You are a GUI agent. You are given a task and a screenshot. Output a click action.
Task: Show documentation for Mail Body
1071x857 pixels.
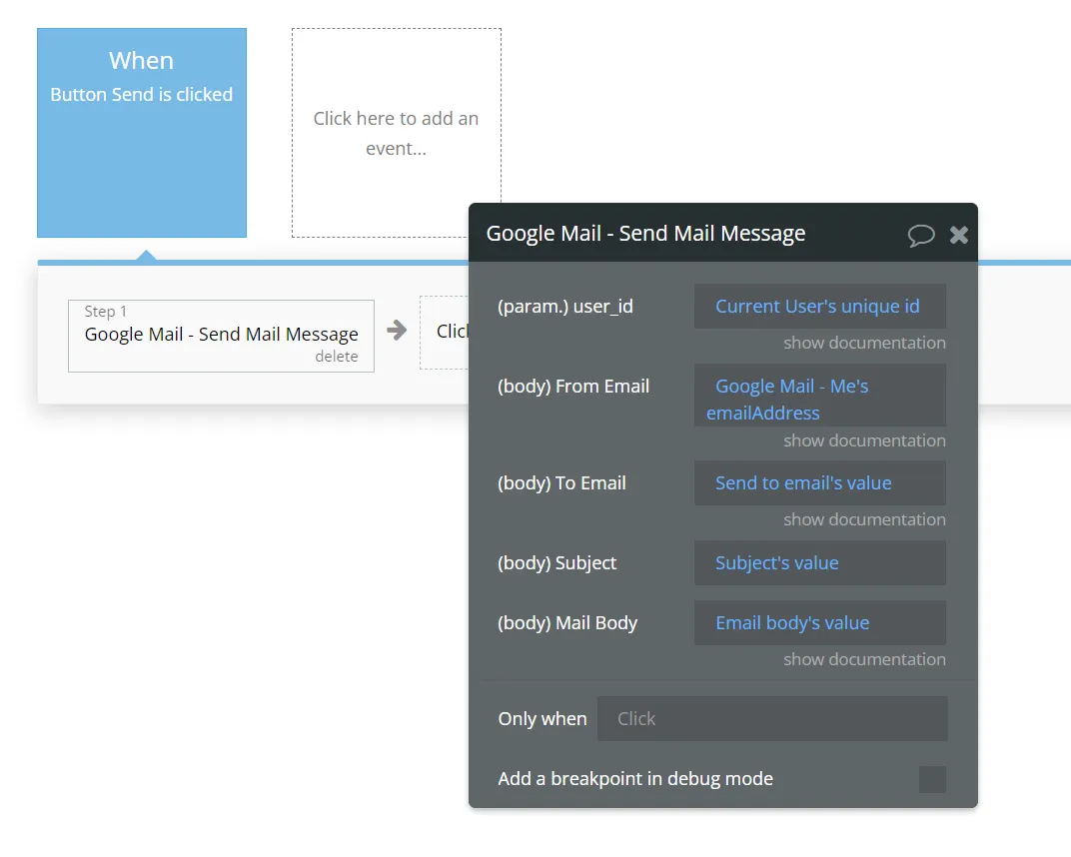click(865, 659)
